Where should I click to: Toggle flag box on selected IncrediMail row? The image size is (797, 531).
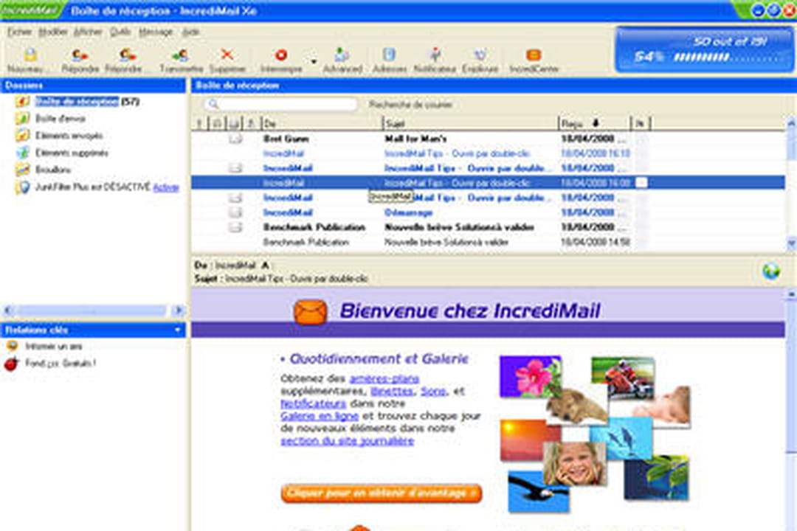click(641, 183)
